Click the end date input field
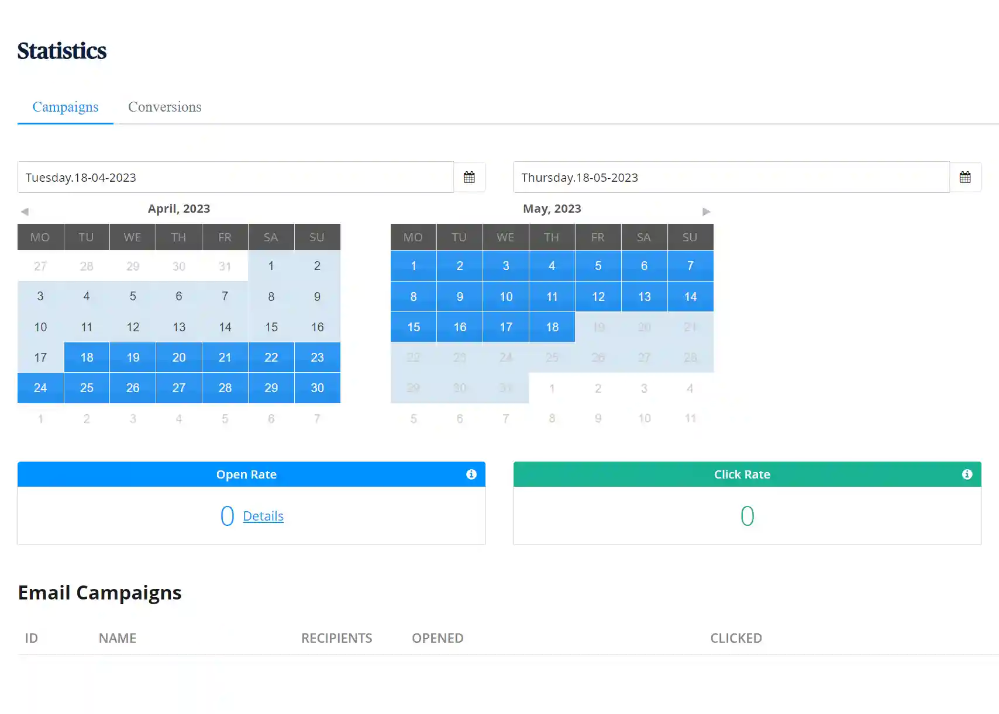 tap(731, 177)
